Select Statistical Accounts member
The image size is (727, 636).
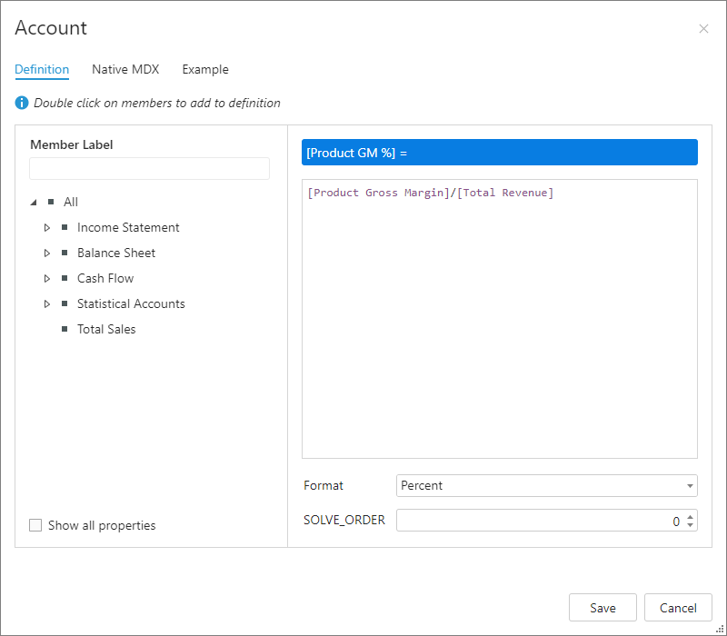pyautogui.click(x=131, y=304)
